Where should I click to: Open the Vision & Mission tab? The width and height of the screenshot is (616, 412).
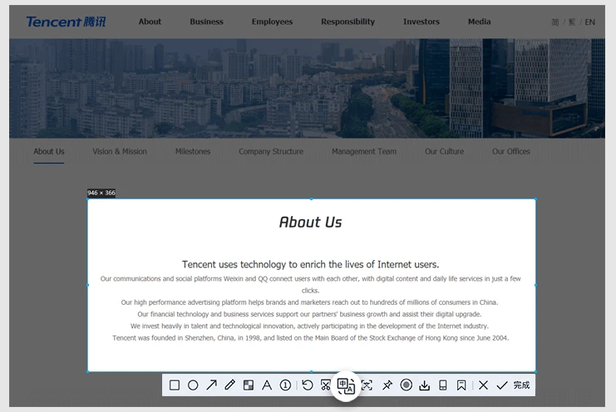click(120, 152)
